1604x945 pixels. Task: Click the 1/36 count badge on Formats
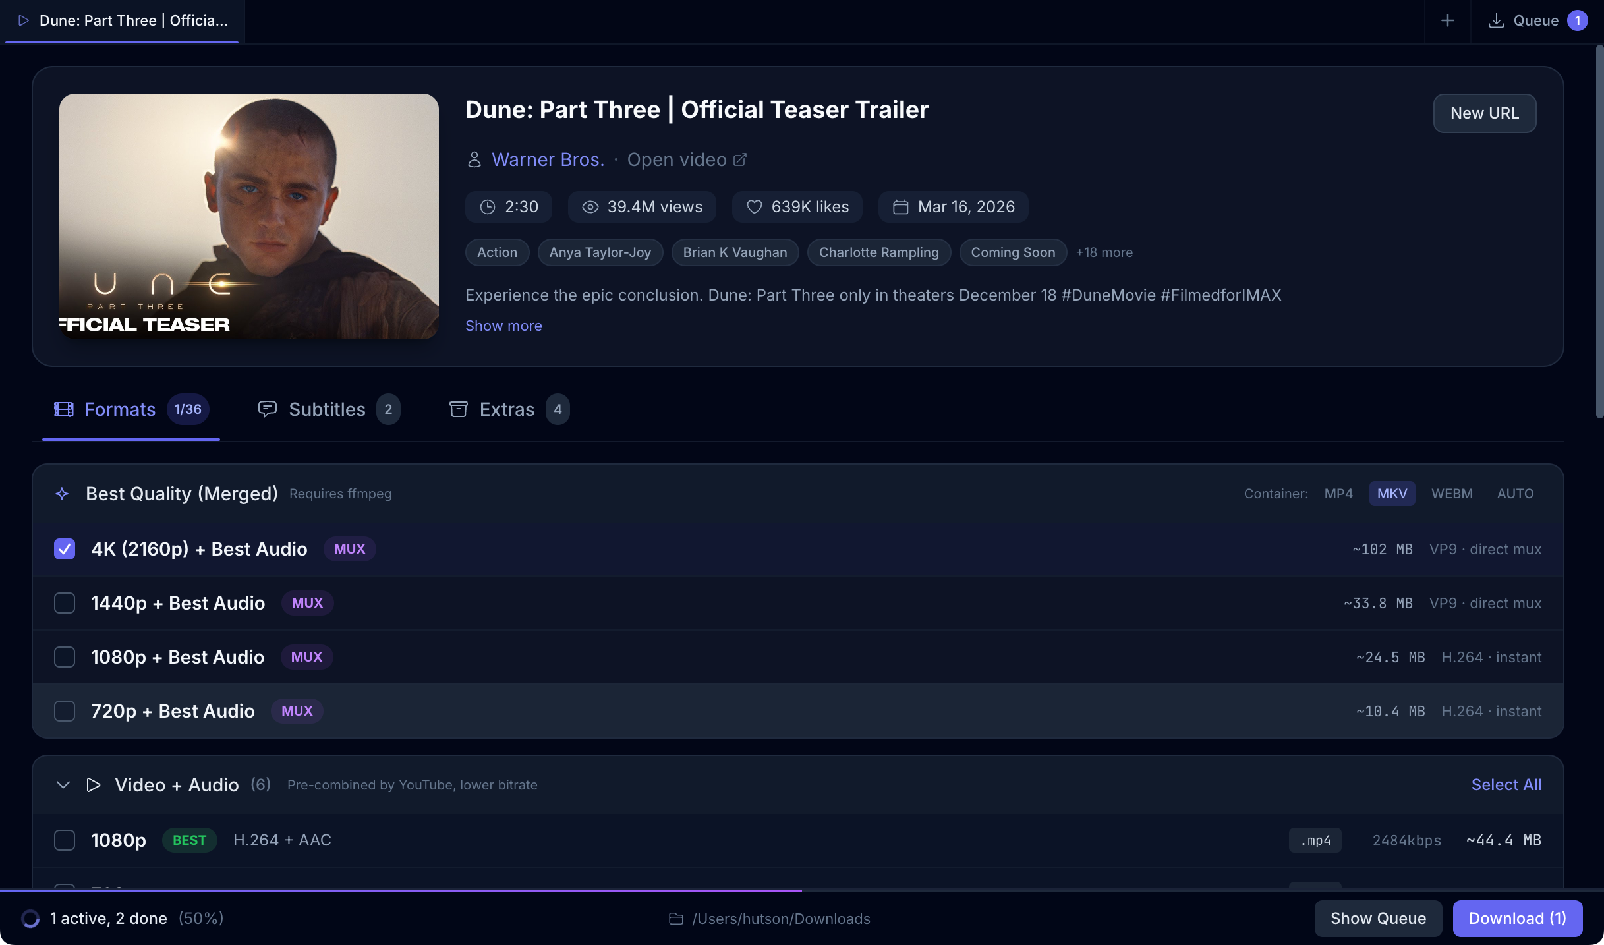[x=188, y=409]
